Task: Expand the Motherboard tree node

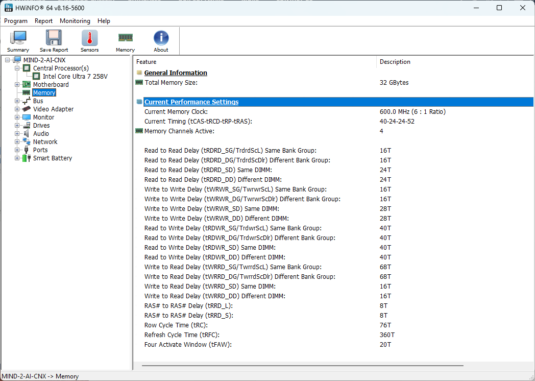Action: click(17, 84)
